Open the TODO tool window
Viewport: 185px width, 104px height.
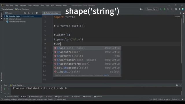tap(49, 96)
